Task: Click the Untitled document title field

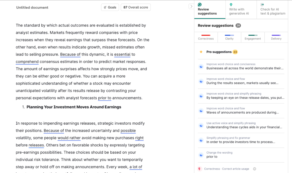Action: (x=32, y=7)
